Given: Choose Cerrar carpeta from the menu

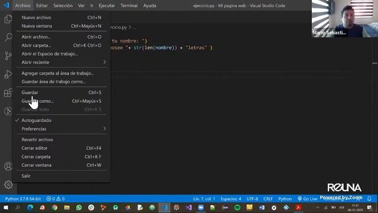Looking at the screenshot, I should 61,156.
